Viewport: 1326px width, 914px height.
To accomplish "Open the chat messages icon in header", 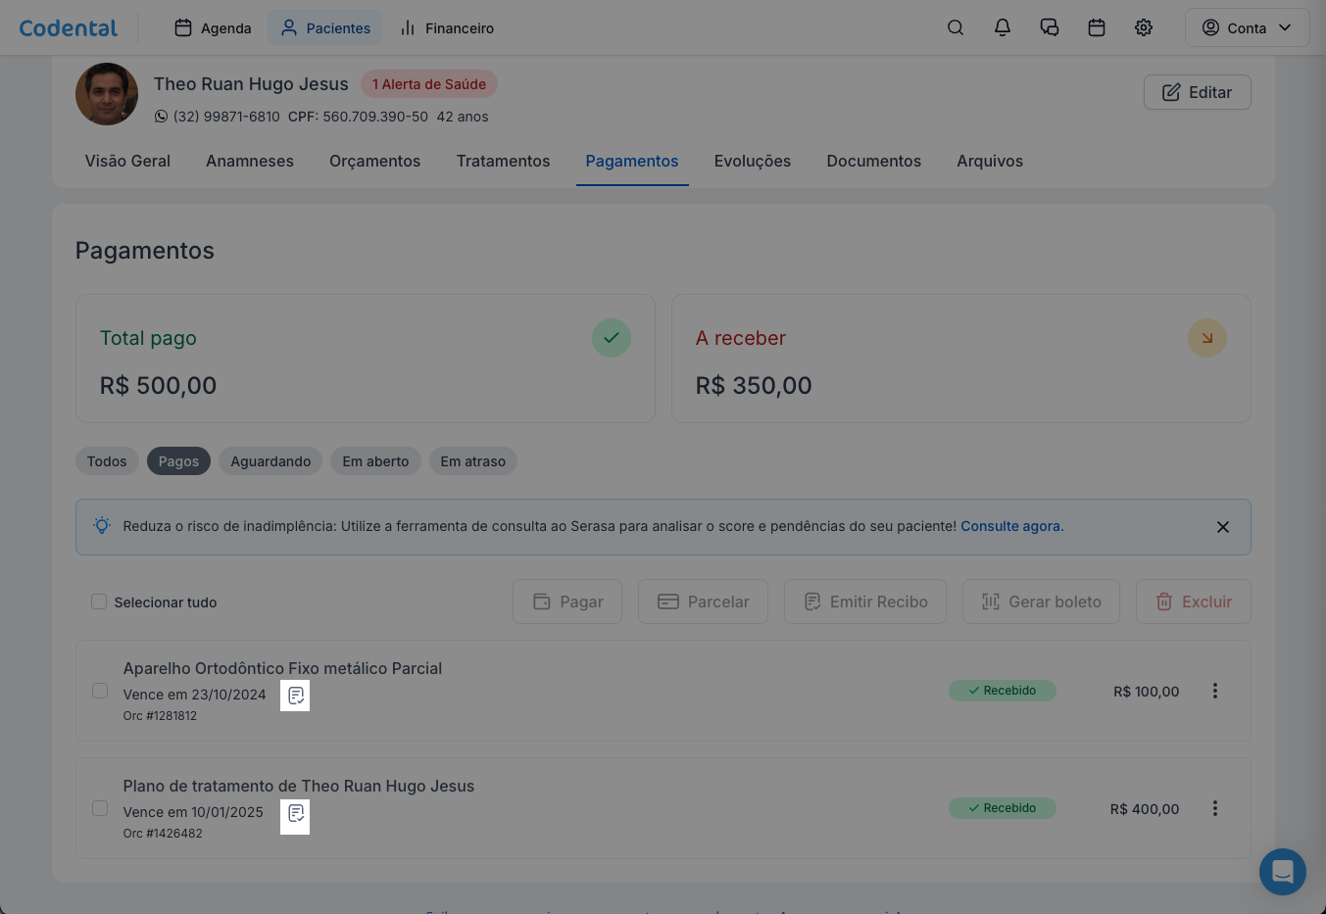I will pos(1050,27).
